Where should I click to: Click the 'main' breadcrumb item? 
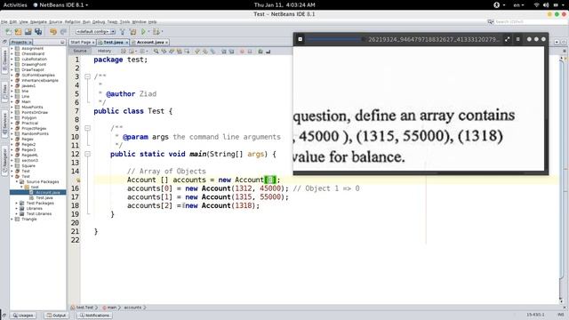[x=111, y=308]
